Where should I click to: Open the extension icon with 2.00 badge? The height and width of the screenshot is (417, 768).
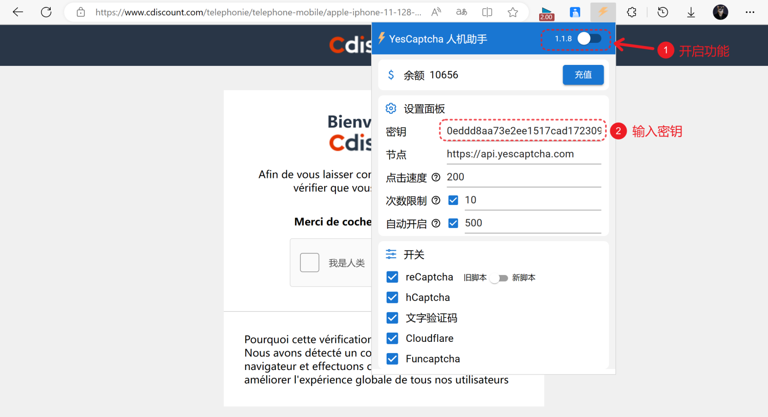pos(546,13)
